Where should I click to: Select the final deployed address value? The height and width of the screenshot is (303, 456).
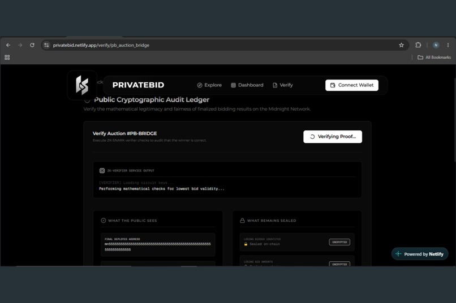158,247
